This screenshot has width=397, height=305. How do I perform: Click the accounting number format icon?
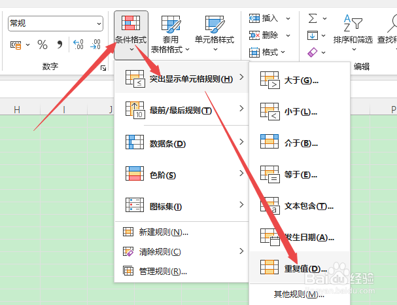coord(16,45)
